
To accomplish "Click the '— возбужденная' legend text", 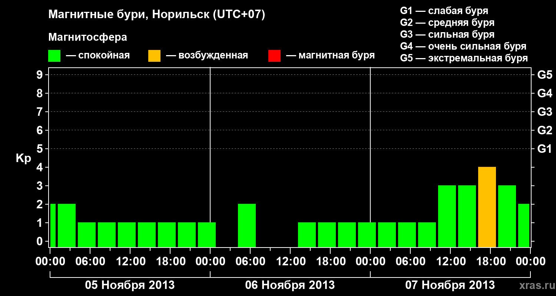I will pyautogui.click(x=207, y=55).
